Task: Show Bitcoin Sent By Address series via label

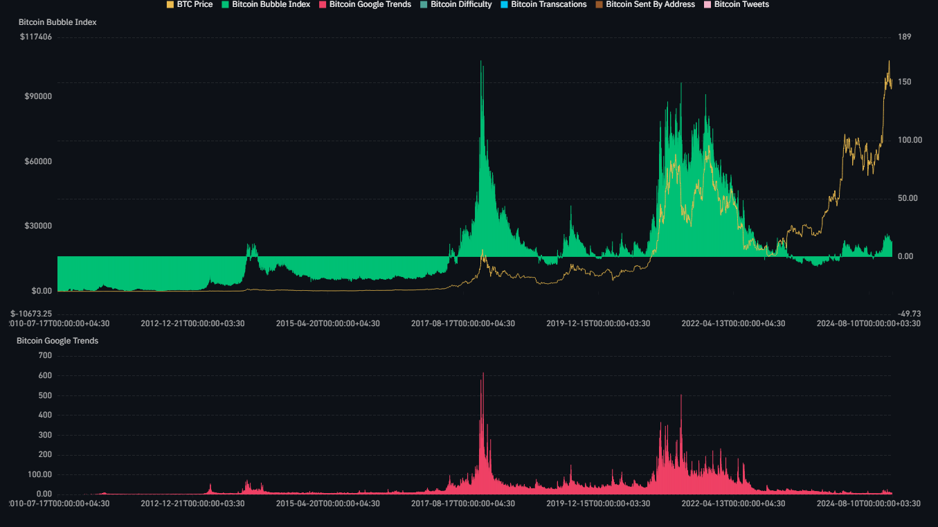Action: [650, 5]
